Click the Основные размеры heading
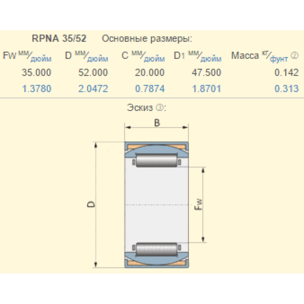The width and height of the screenshot is (304, 304). coord(147,39)
